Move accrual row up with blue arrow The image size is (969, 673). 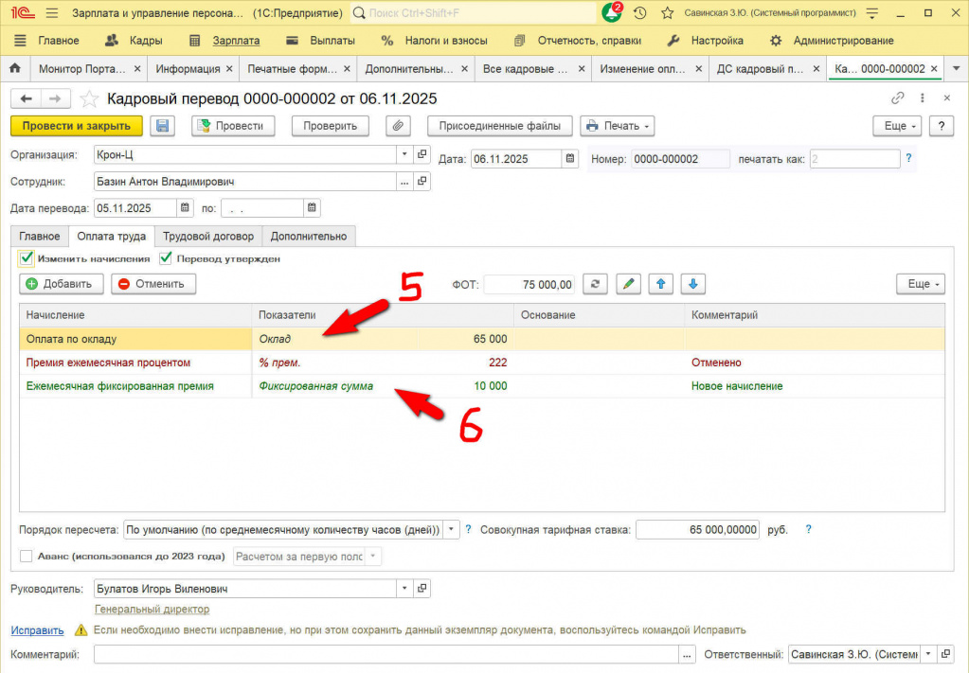pos(660,284)
